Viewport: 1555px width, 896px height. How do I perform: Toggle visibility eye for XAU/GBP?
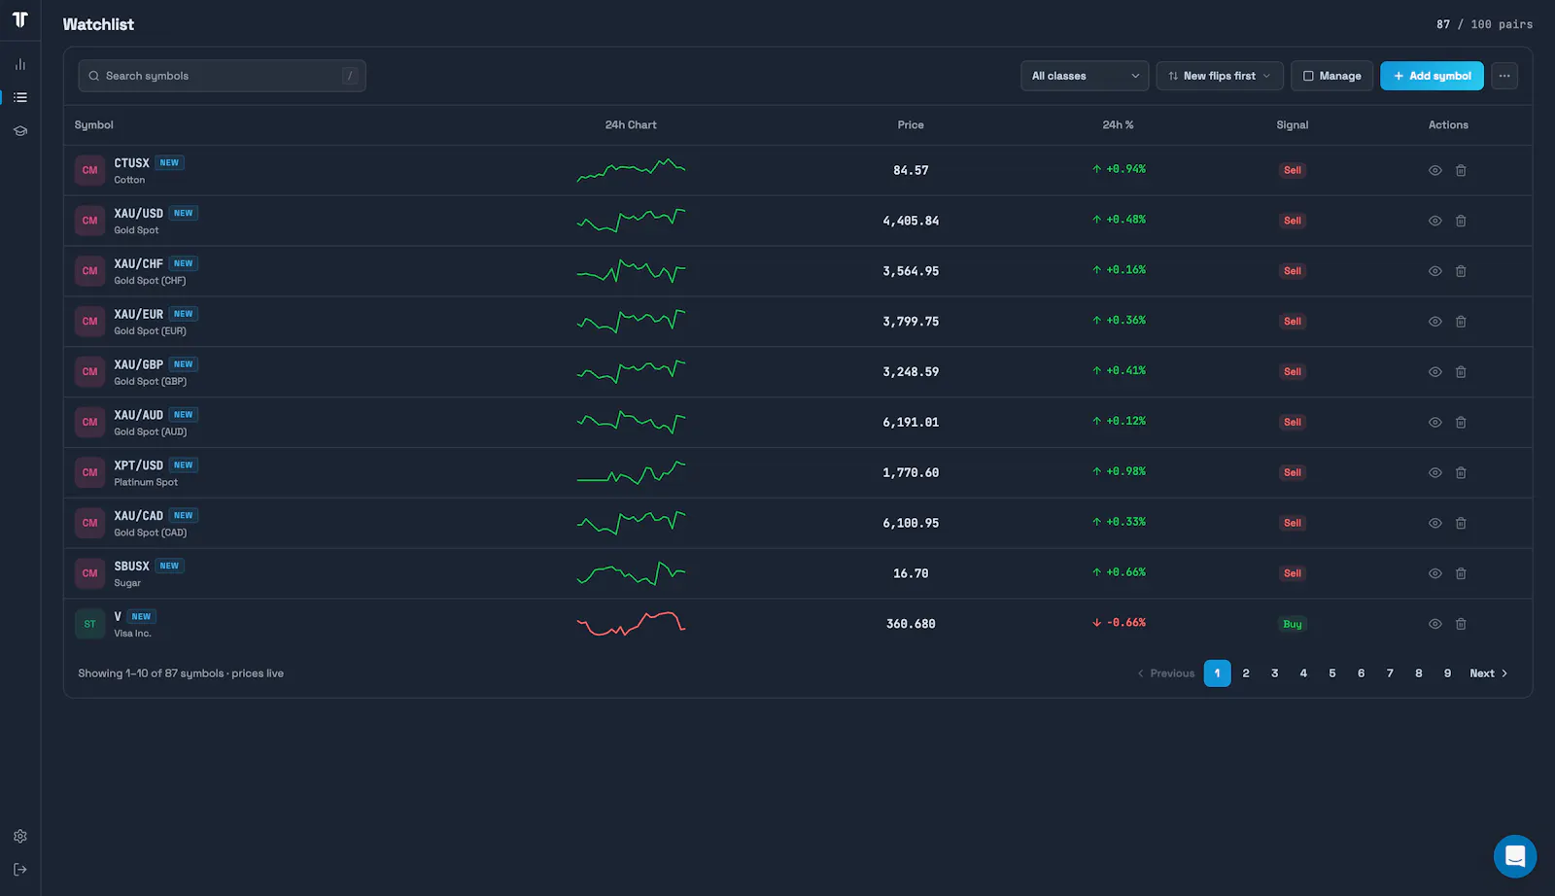point(1434,372)
